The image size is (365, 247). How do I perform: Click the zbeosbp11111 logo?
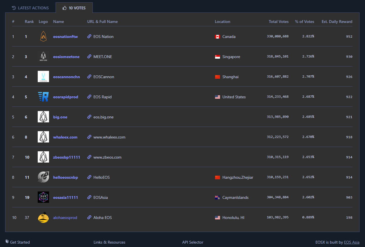[x=43, y=157]
